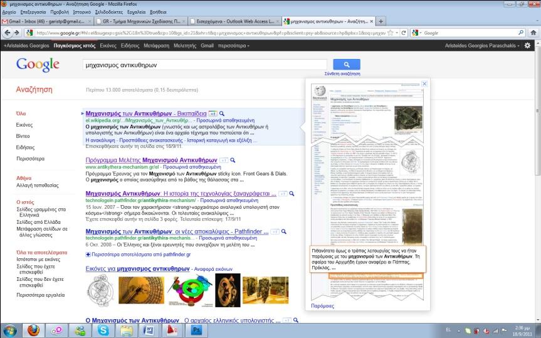Bookmark this page with the star icon
The image size is (541, 338).
390,33
